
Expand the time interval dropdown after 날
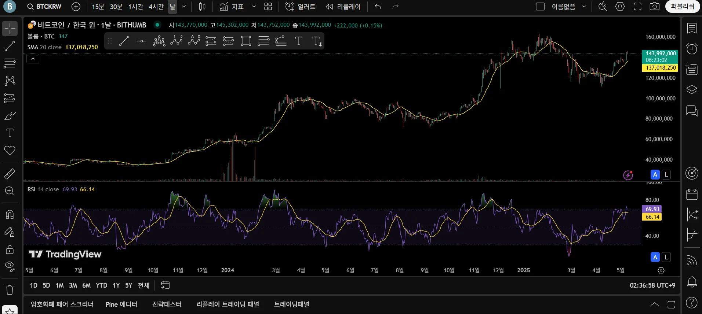click(184, 7)
